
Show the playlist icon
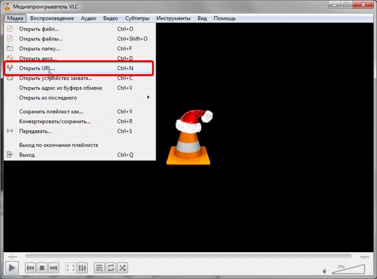99,268
